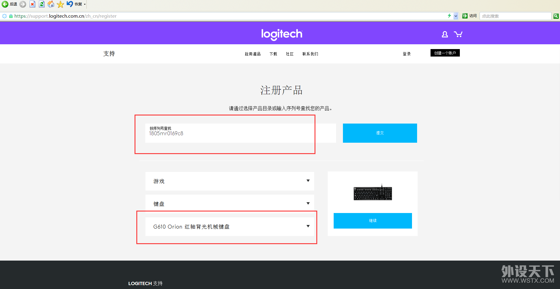Image resolution: width=560 pixels, height=289 pixels.
Task: Open the 联系我们 contact menu item
Action: [x=310, y=54]
